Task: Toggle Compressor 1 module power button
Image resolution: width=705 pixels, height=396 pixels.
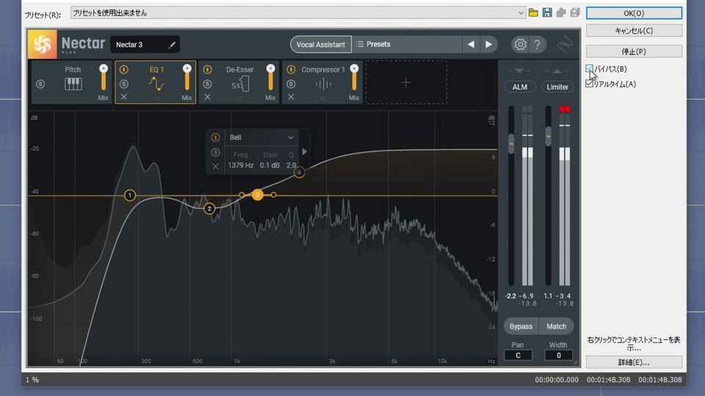Action: pyautogui.click(x=291, y=70)
